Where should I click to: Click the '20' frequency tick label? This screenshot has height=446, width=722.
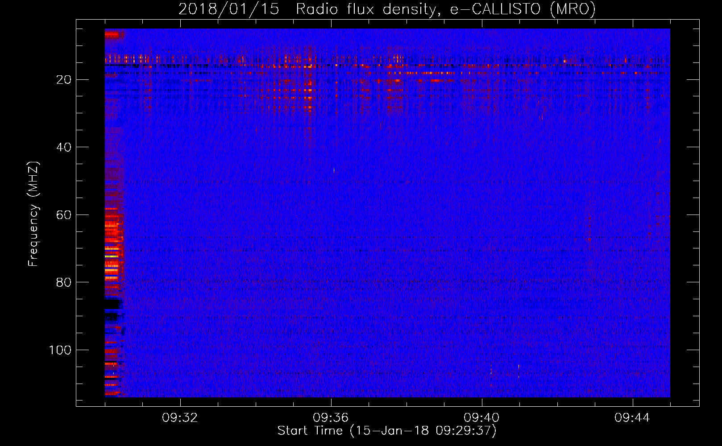pos(64,80)
